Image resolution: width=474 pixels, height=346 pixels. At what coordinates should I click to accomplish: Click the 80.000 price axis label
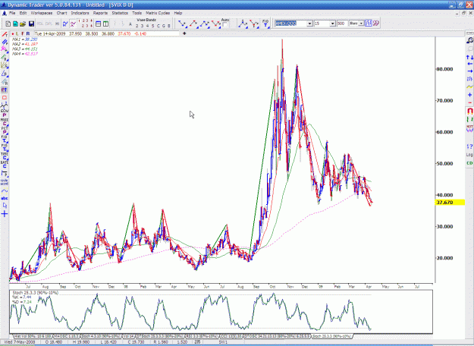[444, 69]
